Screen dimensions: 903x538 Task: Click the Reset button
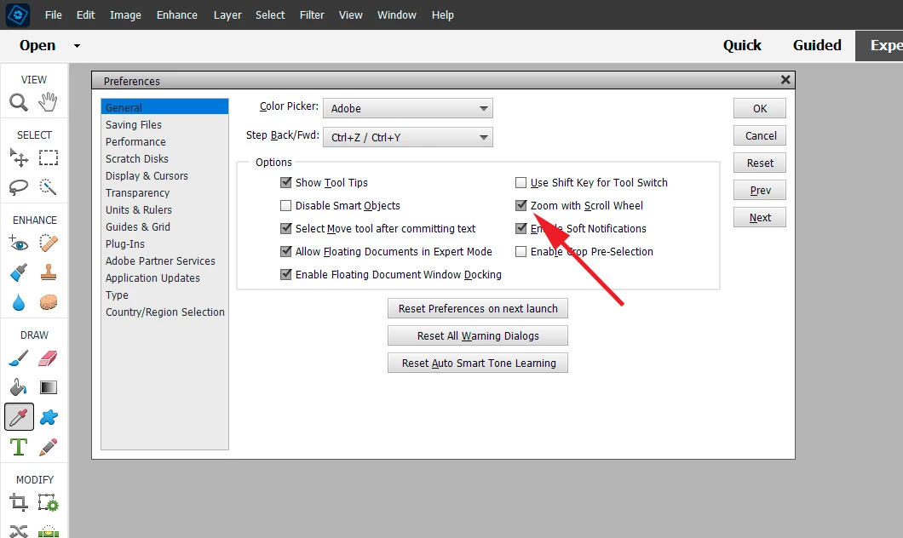pyautogui.click(x=760, y=163)
